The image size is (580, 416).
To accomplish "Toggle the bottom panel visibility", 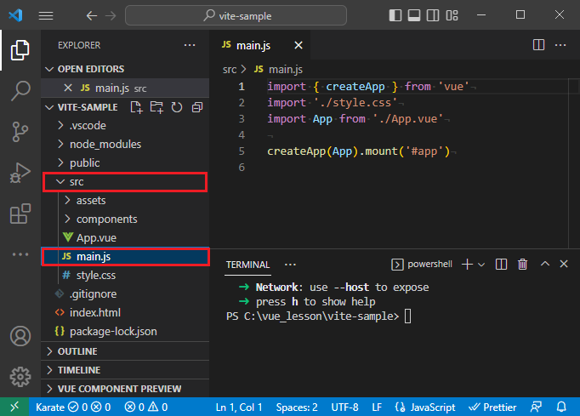I will pos(414,15).
